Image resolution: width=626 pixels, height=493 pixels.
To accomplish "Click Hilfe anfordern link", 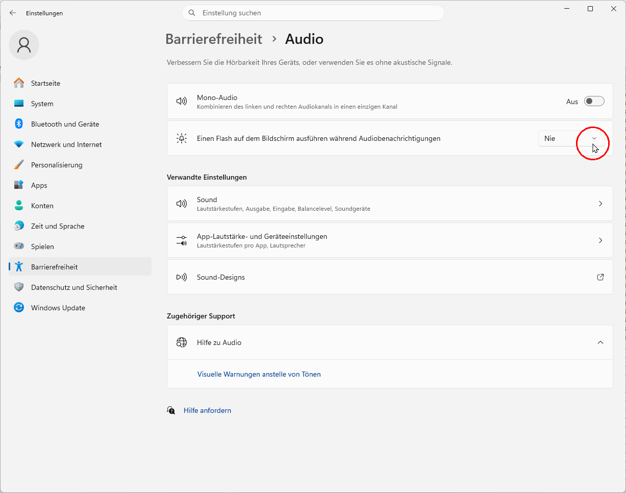I will click(x=207, y=410).
